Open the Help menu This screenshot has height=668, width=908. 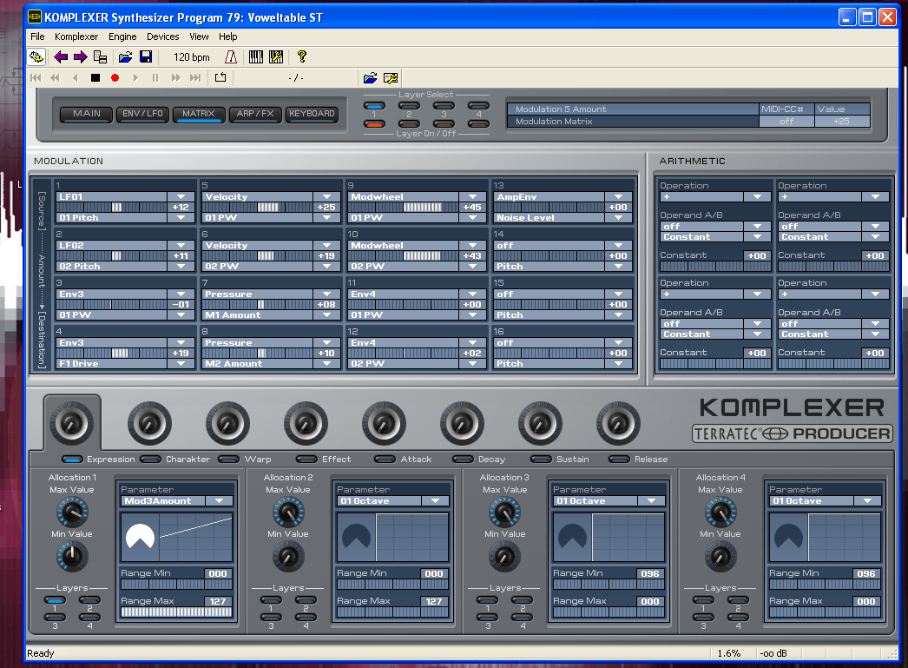[228, 36]
